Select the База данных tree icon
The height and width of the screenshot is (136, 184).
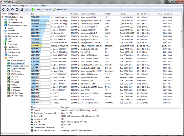6,55
